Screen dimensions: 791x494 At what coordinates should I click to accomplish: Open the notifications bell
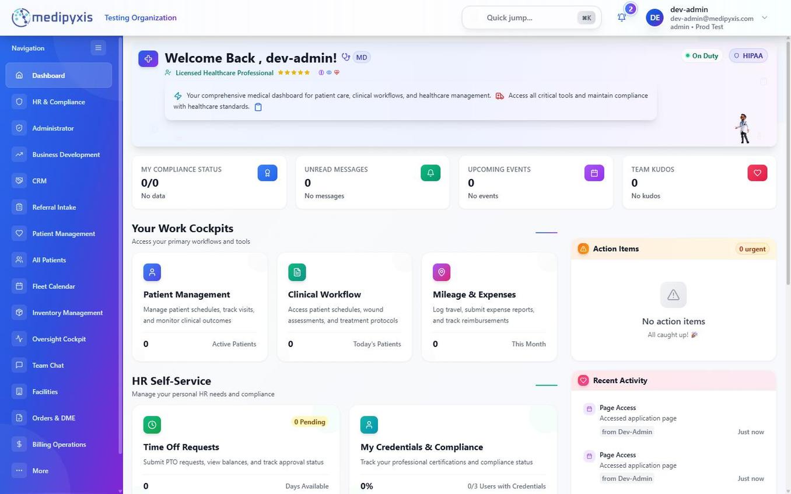(622, 17)
